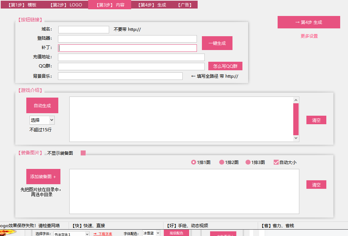This screenshot has width=348, height=236.
Task: Uncheck the 自动大小 checkbox
Action: coord(276,162)
